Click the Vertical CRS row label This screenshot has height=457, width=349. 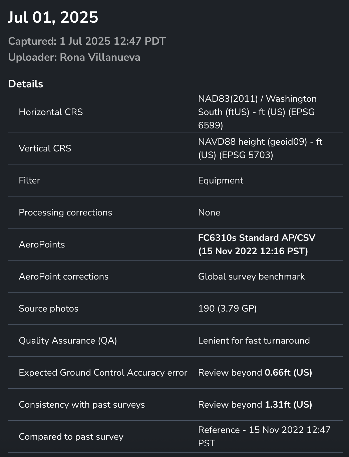coord(45,148)
